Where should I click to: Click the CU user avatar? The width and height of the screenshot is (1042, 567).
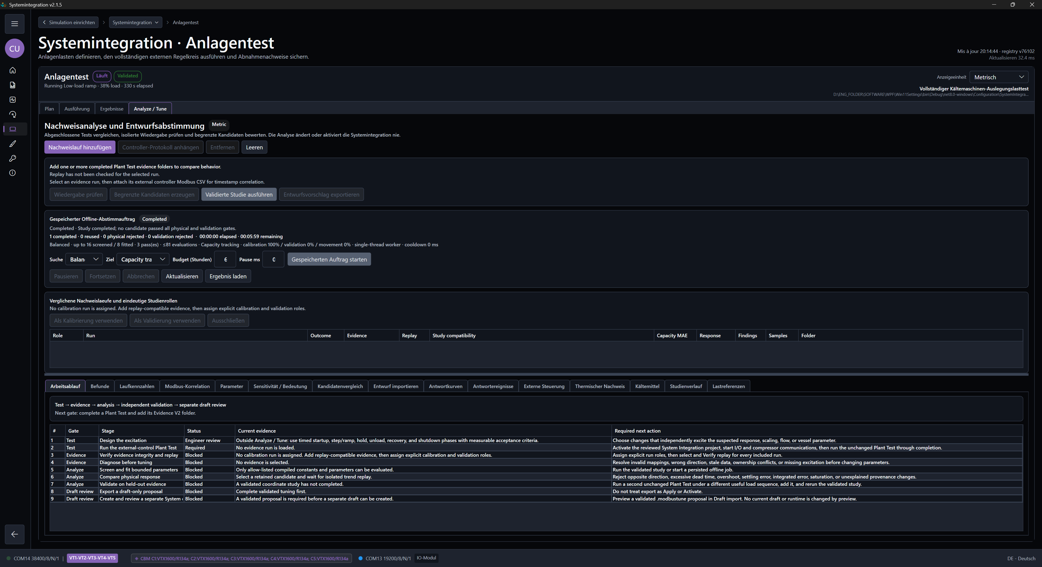15,49
